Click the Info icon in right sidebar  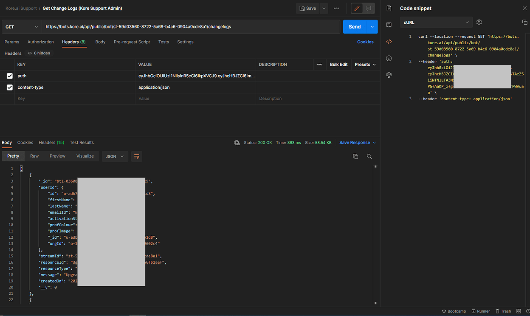(x=389, y=58)
